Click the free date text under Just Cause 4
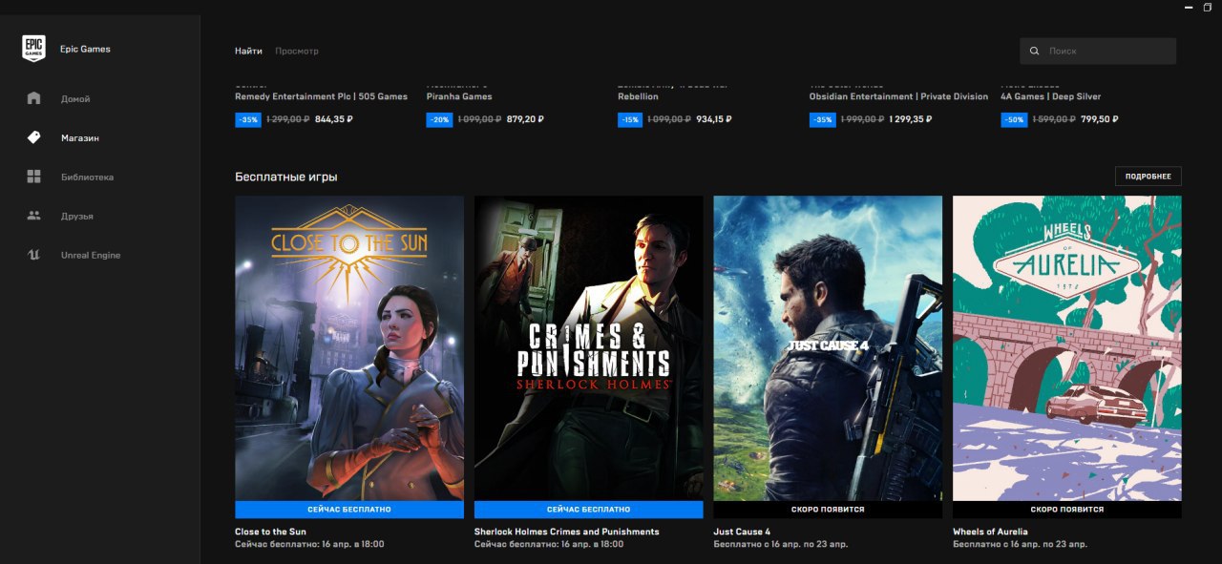1222x564 pixels. tap(780, 545)
